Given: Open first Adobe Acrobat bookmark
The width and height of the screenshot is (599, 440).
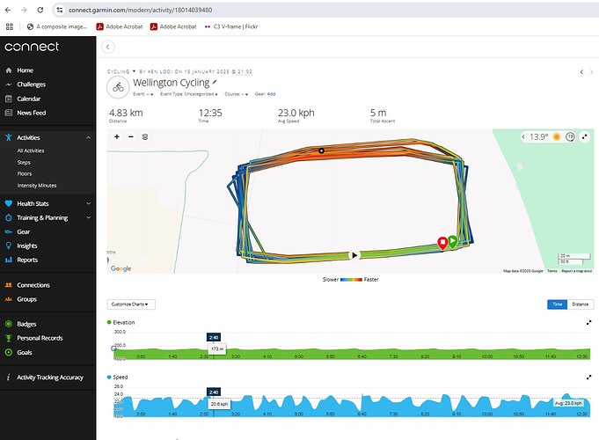Looking at the screenshot, I should [x=120, y=26].
